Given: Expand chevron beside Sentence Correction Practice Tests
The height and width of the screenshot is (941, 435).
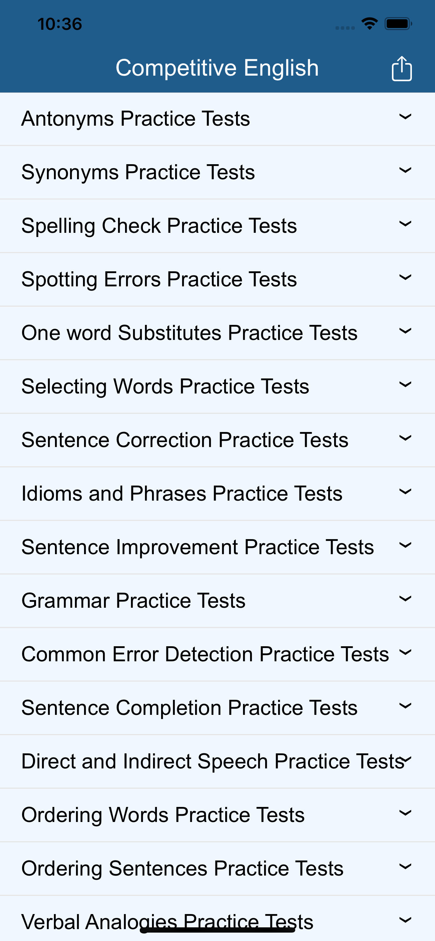Looking at the screenshot, I should (x=405, y=438).
